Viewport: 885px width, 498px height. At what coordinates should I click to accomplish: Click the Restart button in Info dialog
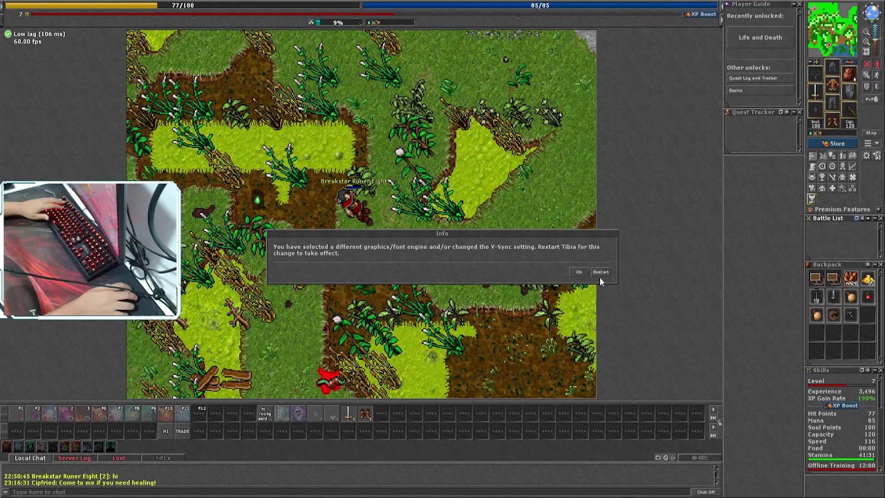click(x=601, y=272)
